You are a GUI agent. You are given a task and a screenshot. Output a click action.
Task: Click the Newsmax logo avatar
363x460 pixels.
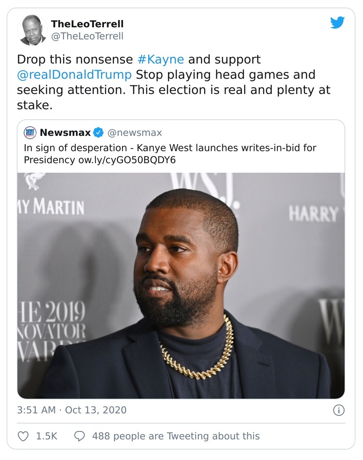tap(30, 133)
